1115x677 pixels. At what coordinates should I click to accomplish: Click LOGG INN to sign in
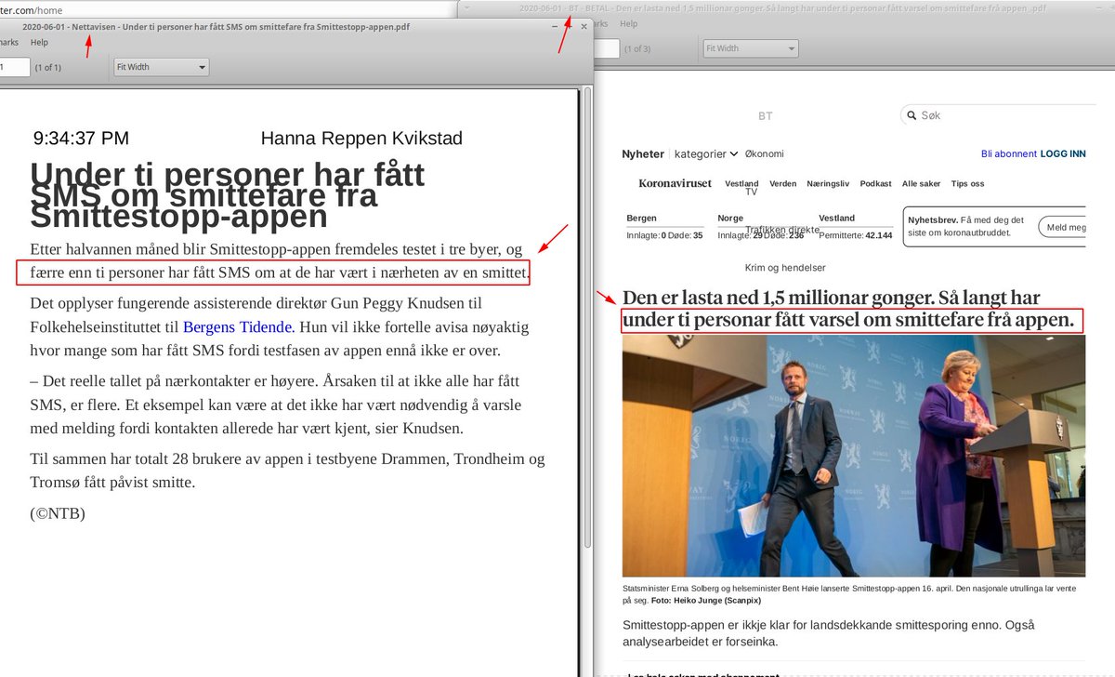[1063, 153]
